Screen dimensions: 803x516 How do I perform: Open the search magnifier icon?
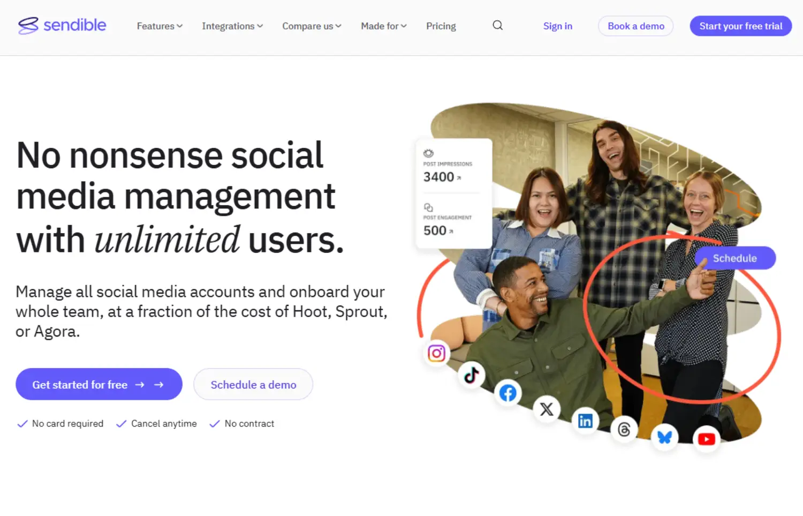click(x=497, y=25)
